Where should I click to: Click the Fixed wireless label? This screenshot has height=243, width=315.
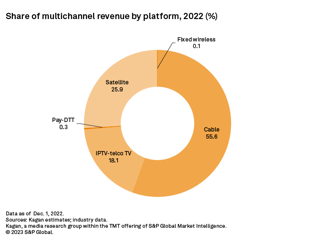(x=196, y=39)
